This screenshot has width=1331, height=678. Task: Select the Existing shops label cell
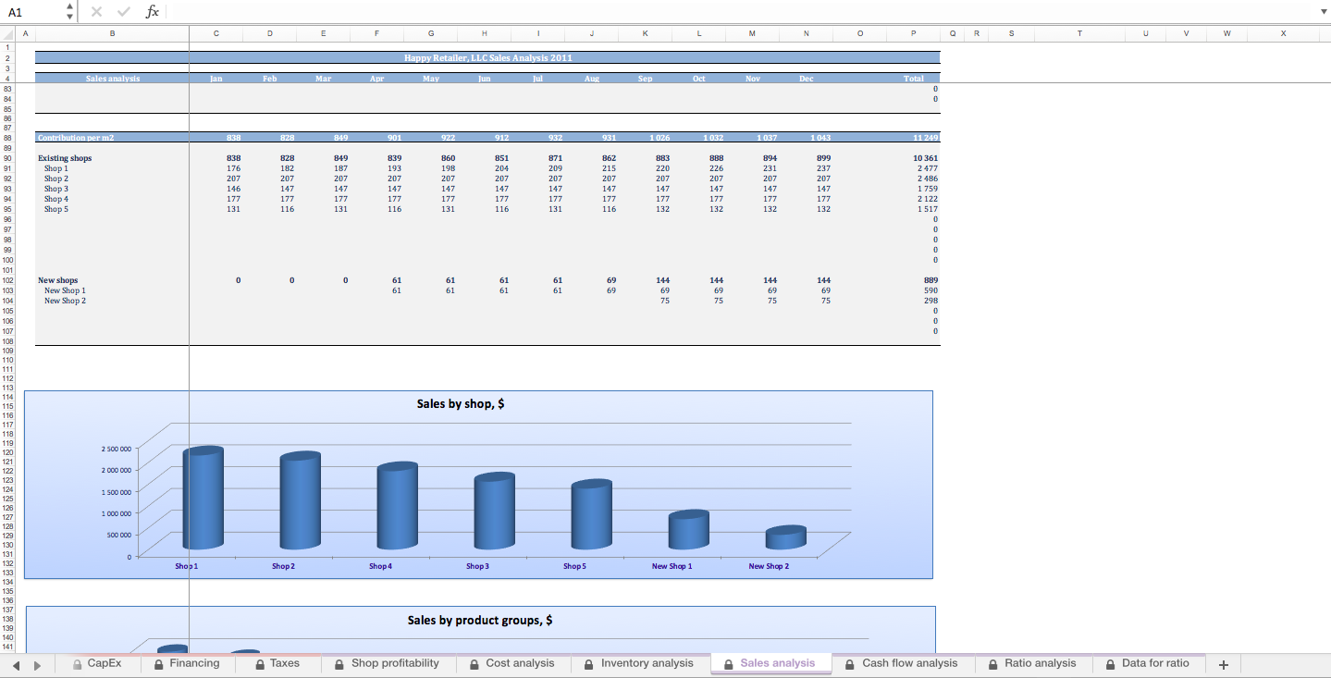coord(113,158)
